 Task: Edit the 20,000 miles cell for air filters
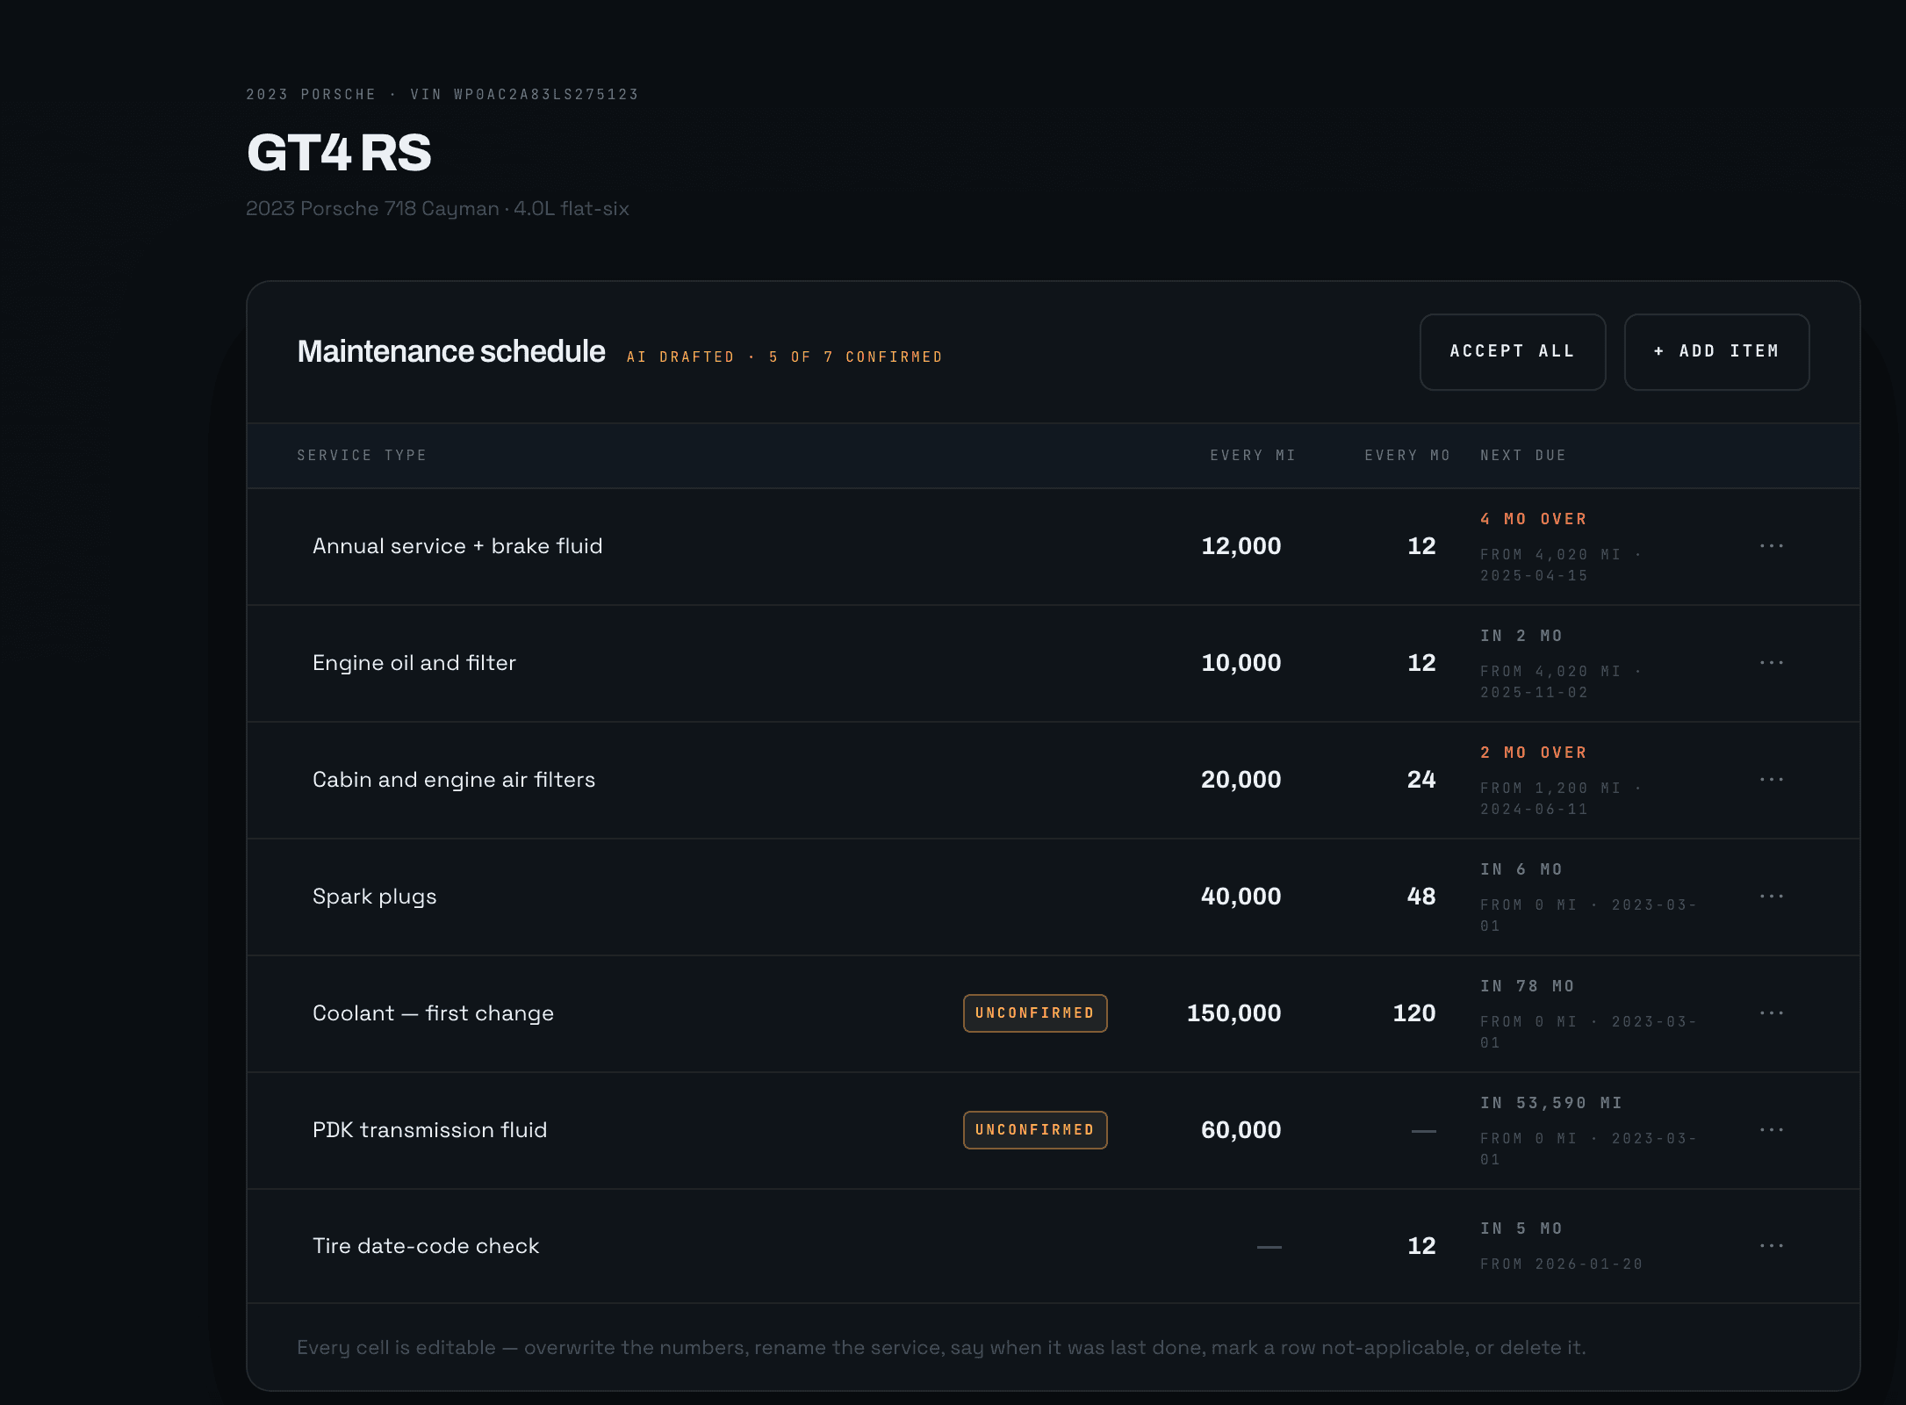(x=1241, y=780)
